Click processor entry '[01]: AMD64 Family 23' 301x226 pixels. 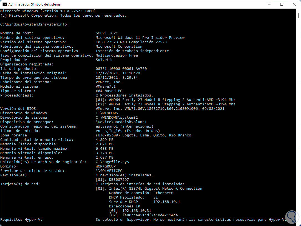coord(165,100)
